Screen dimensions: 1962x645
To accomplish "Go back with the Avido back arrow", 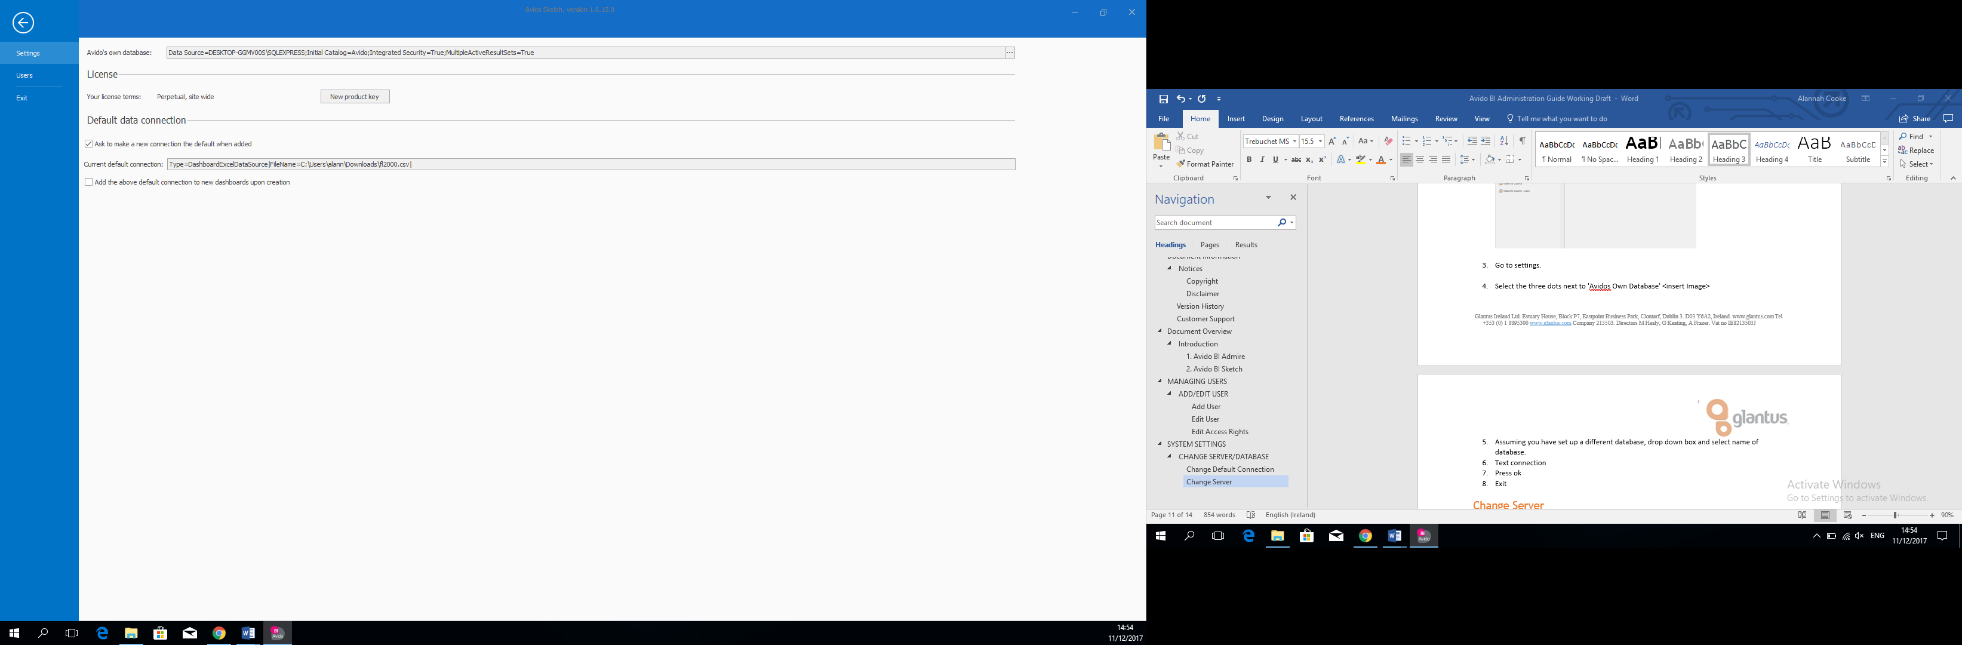I will coord(23,23).
